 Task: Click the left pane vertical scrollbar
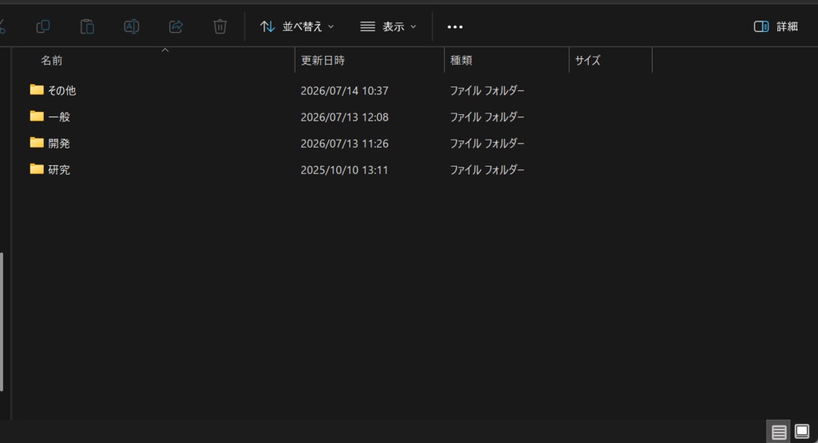pyautogui.click(x=2, y=322)
